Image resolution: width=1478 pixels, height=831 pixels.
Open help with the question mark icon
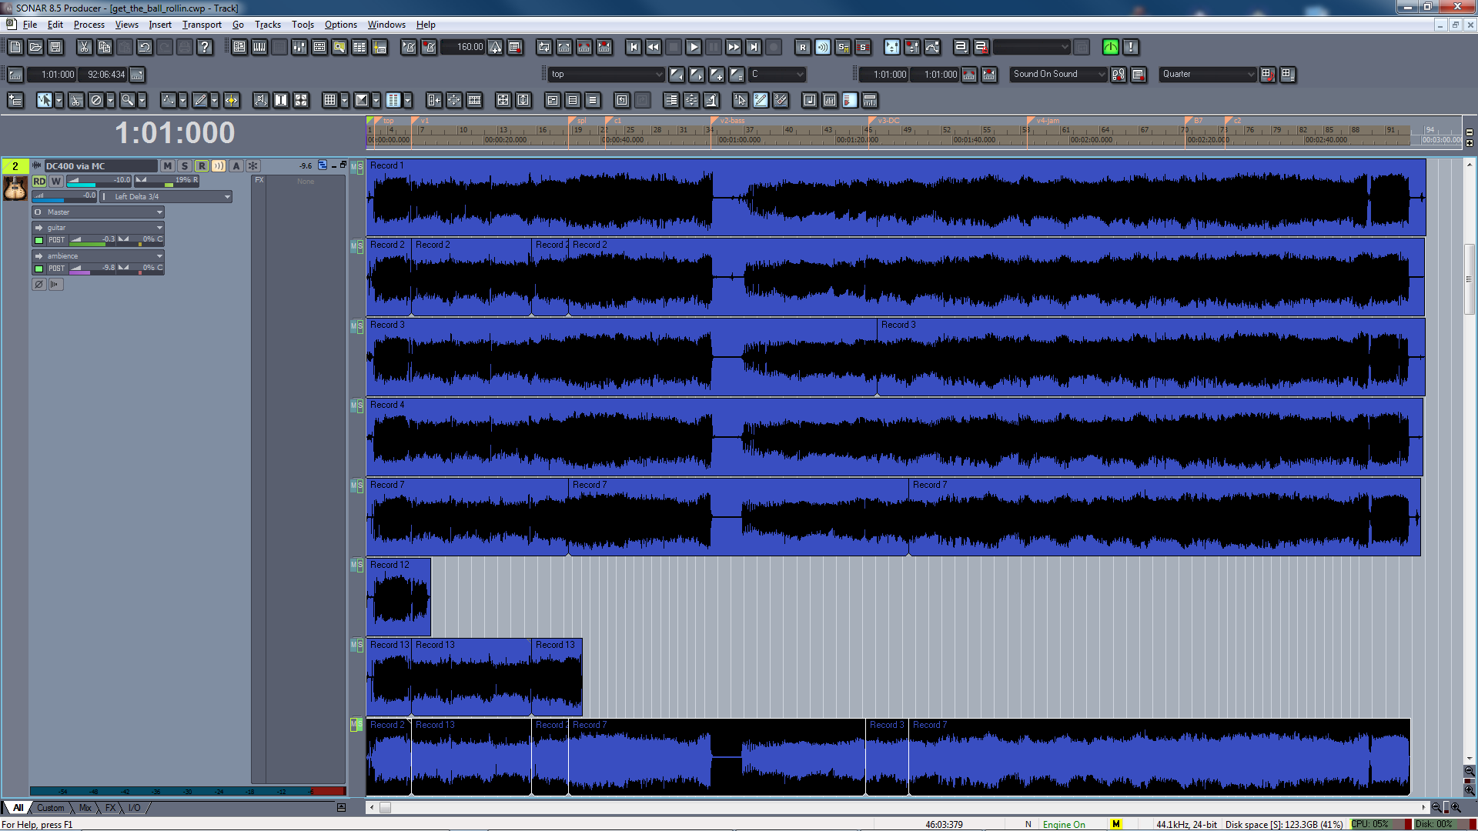[204, 48]
